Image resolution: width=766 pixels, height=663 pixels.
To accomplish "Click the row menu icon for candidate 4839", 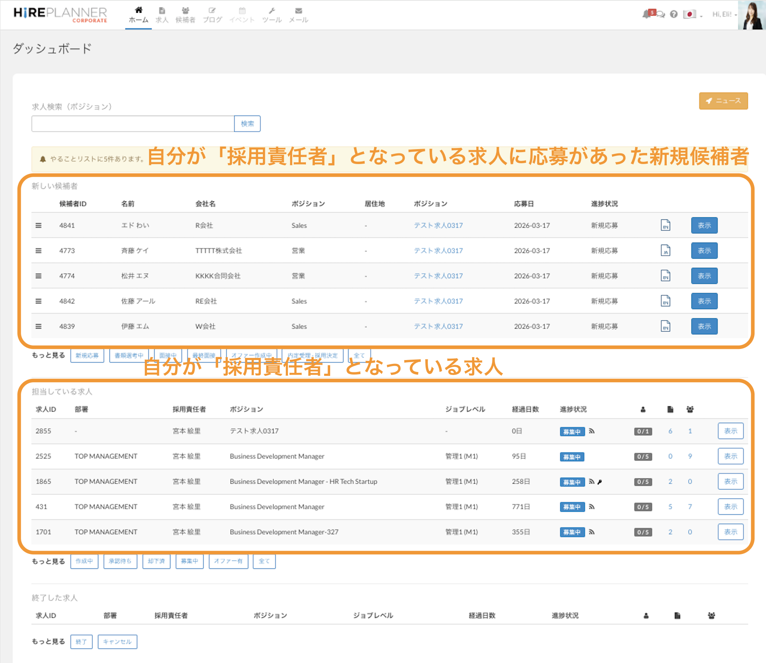I will (x=38, y=326).
